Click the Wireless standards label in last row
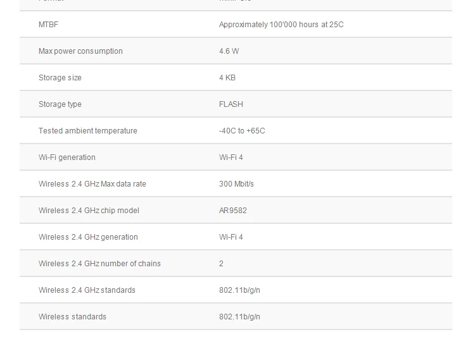The image size is (475, 351). 72,317
